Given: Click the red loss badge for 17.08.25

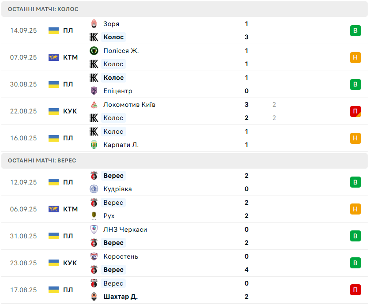Looking at the screenshot, I should 355,290.
